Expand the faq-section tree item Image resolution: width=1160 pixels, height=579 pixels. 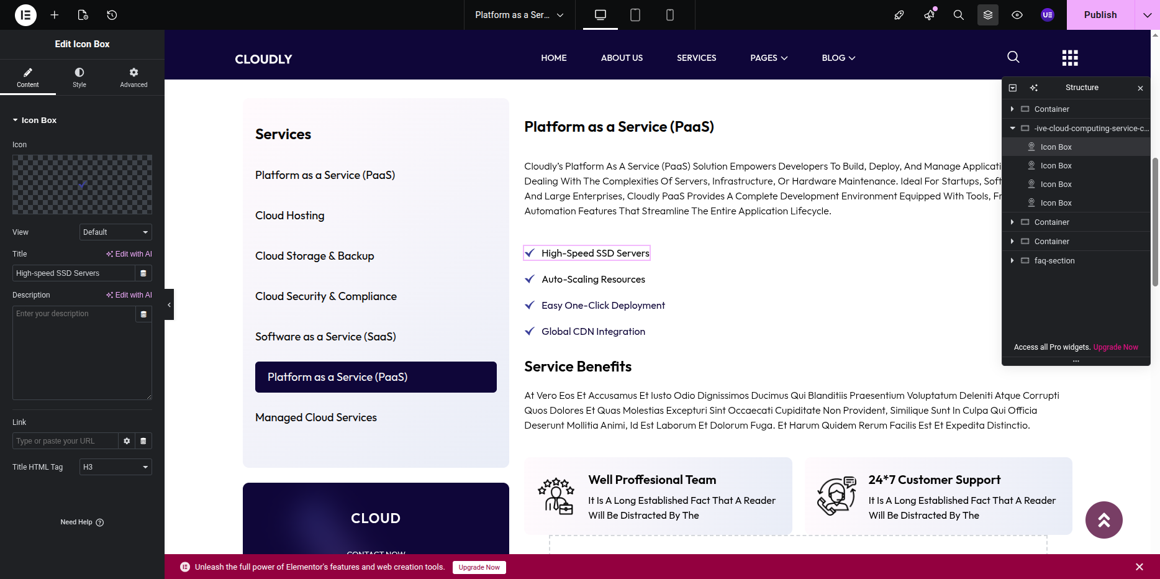tap(1012, 260)
